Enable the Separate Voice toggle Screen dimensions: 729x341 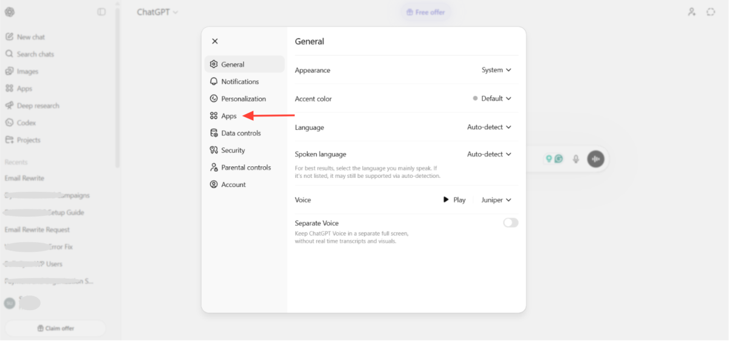coord(510,223)
